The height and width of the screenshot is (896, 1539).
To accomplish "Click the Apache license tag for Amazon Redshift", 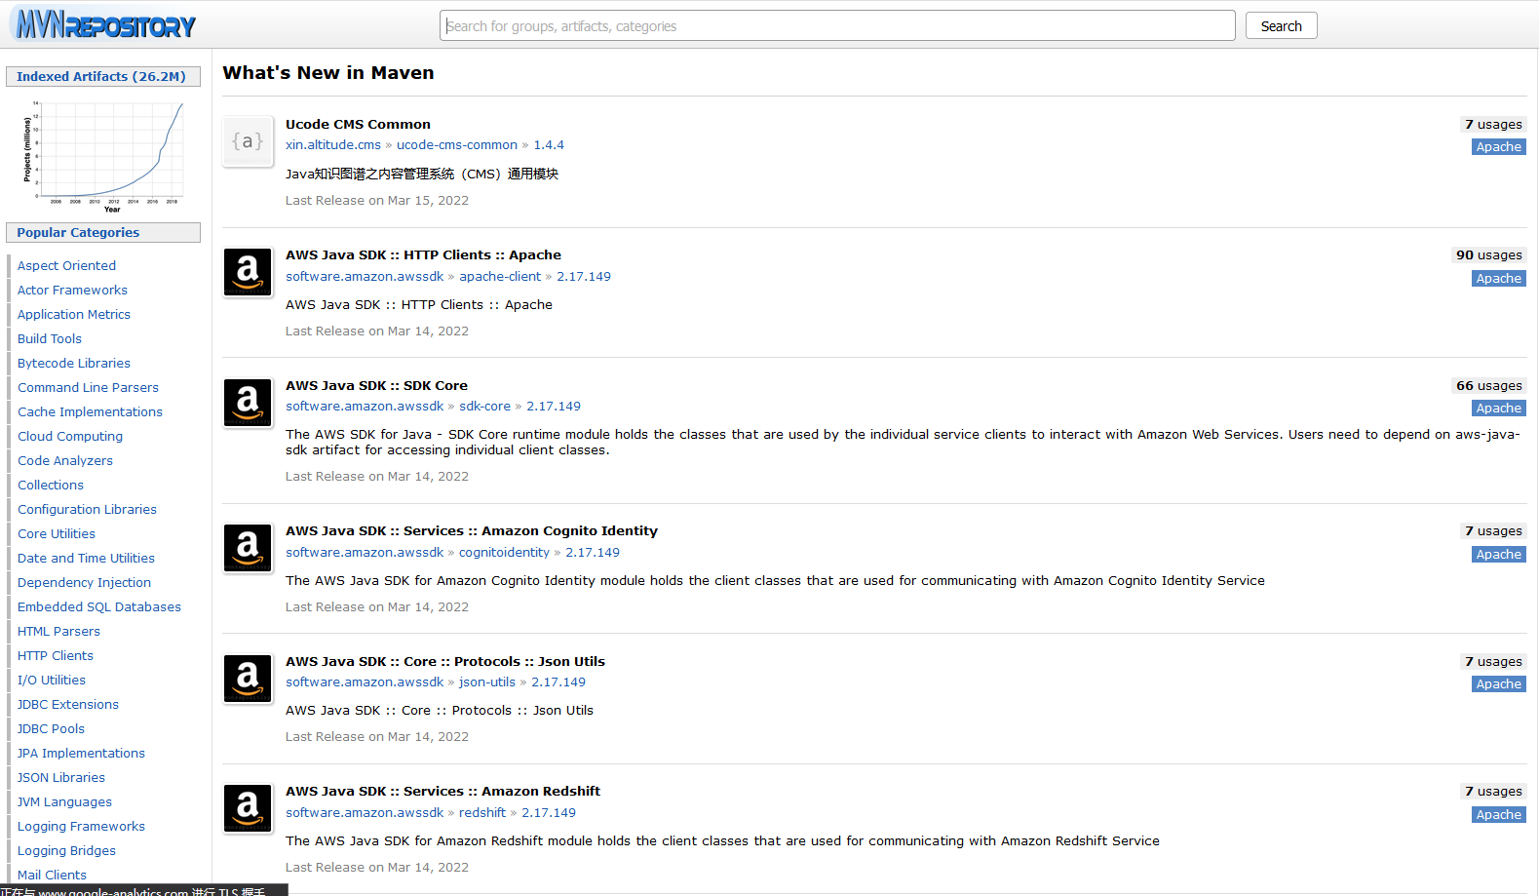I will pyautogui.click(x=1498, y=815).
